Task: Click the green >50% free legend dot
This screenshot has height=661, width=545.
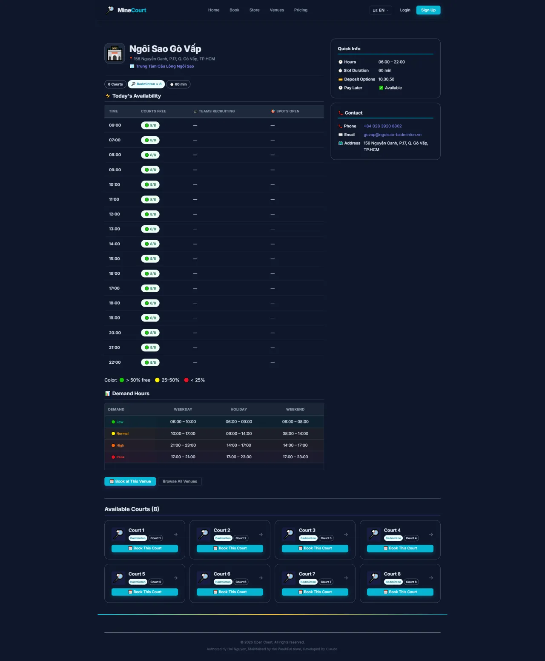Action: 122,380
